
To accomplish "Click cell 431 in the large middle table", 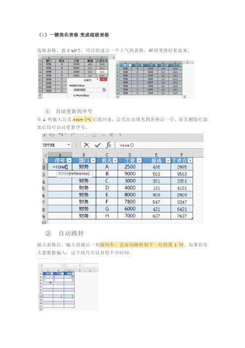I will 156,209.
